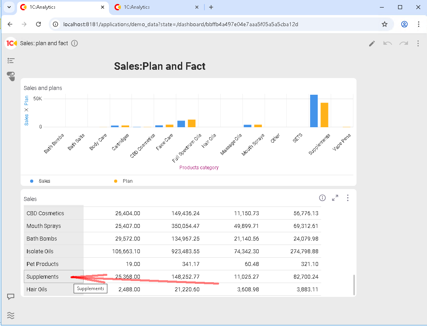Click the Sales table vertical scrollbar
427x327 pixels.
pos(353,285)
